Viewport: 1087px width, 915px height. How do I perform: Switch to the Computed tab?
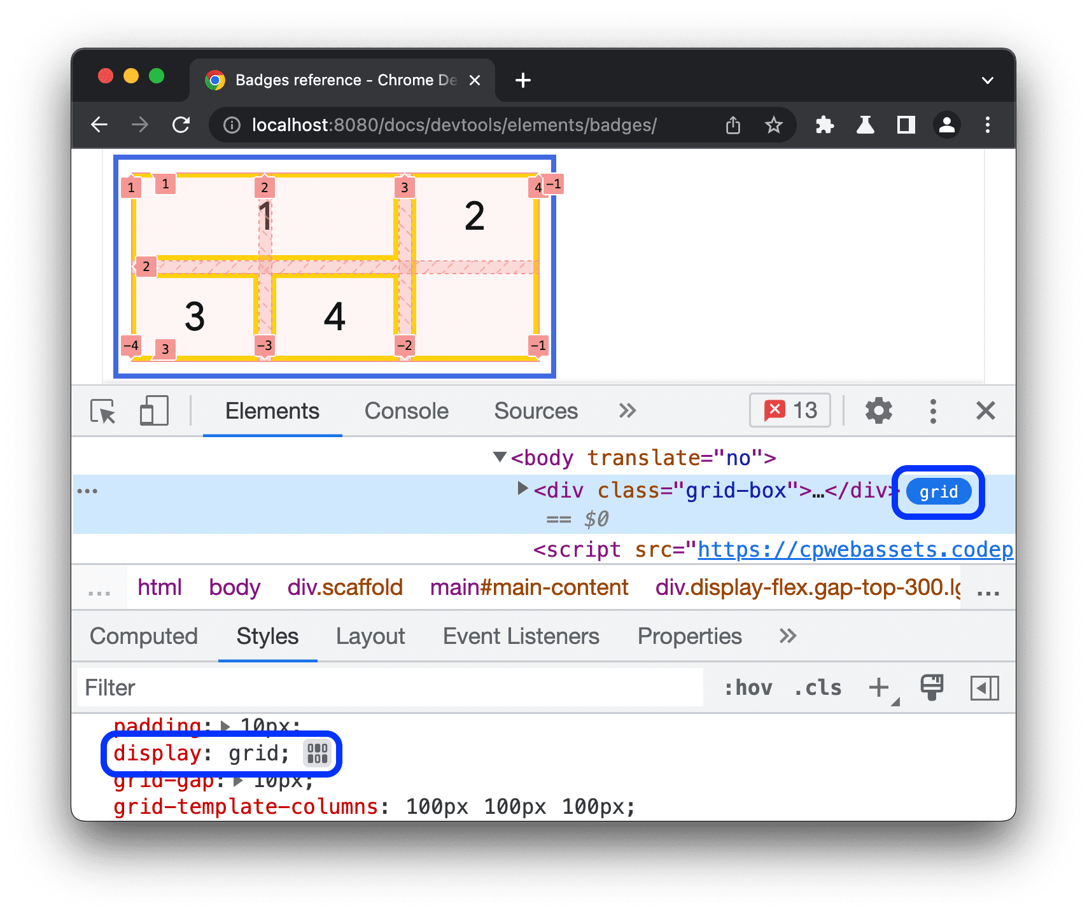click(144, 636)
